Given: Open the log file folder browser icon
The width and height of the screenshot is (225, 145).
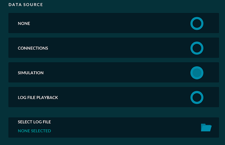Looking at the screenshot, I should coord(206,127).
